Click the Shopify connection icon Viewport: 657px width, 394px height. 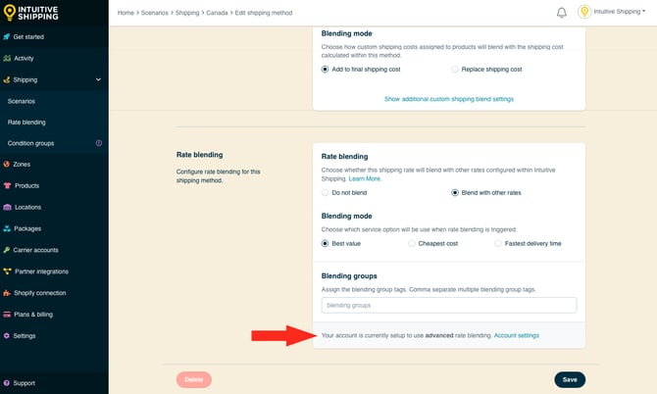point(7,293)
